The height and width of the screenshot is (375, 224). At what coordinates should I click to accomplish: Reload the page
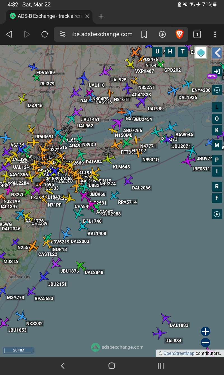tap(45, 34)
